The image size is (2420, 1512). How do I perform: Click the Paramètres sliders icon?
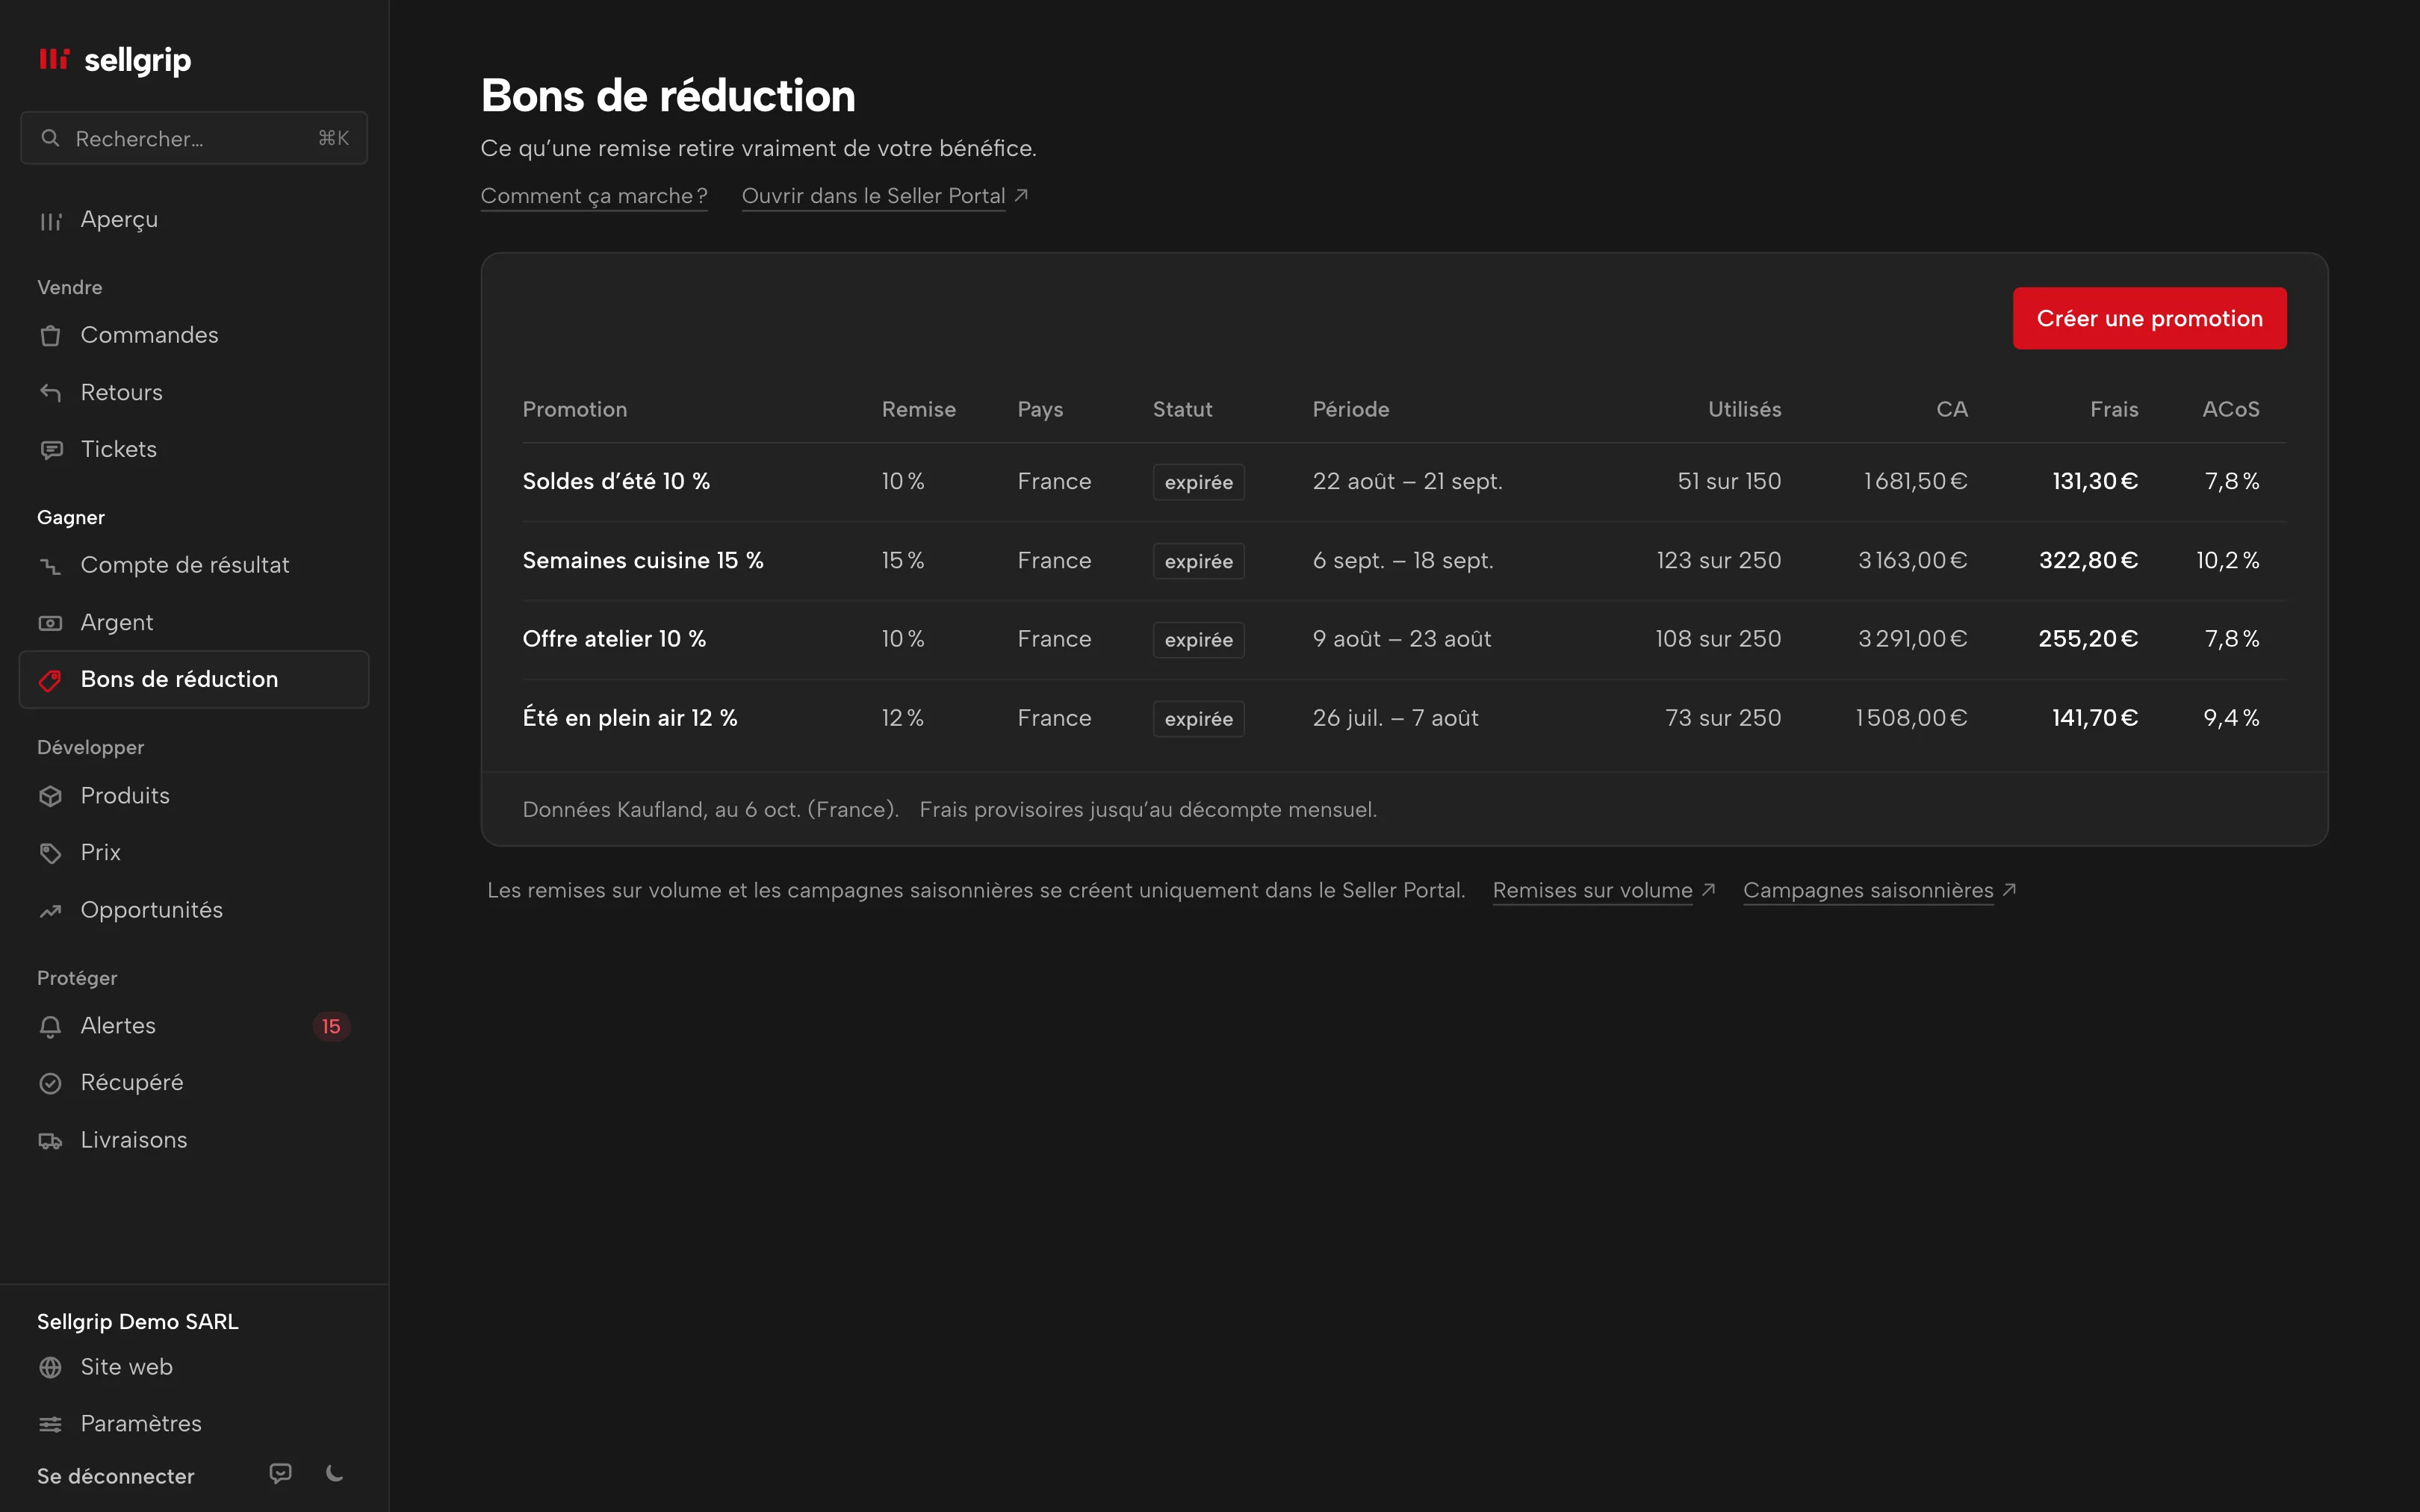click(x=50, y=1424)
